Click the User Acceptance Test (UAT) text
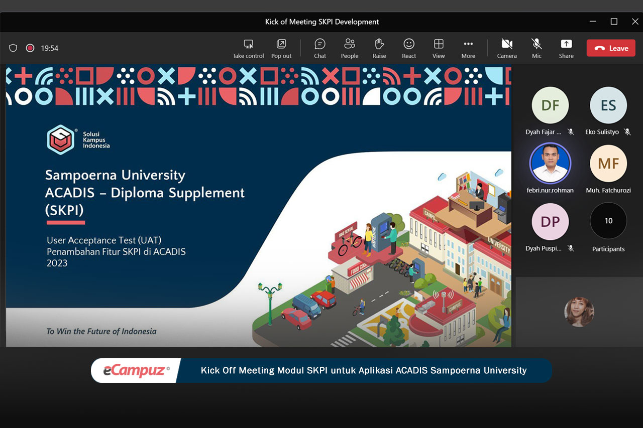 104,240
